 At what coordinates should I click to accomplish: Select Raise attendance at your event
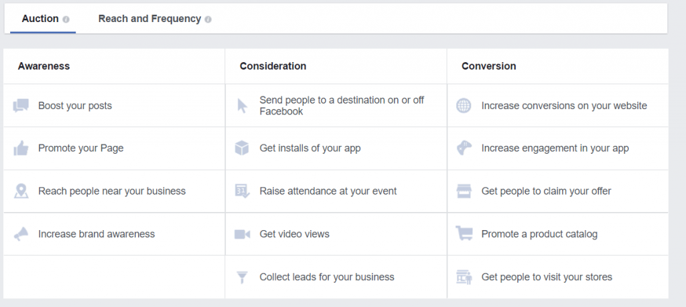336,191
